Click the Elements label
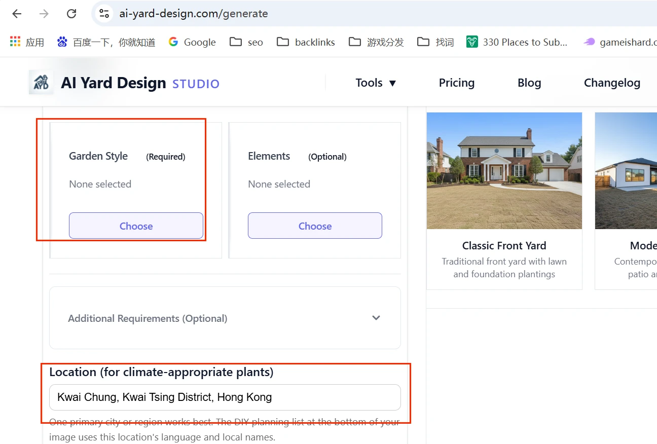The height and width of the screenshot is (444, 657). coord(269,156)
